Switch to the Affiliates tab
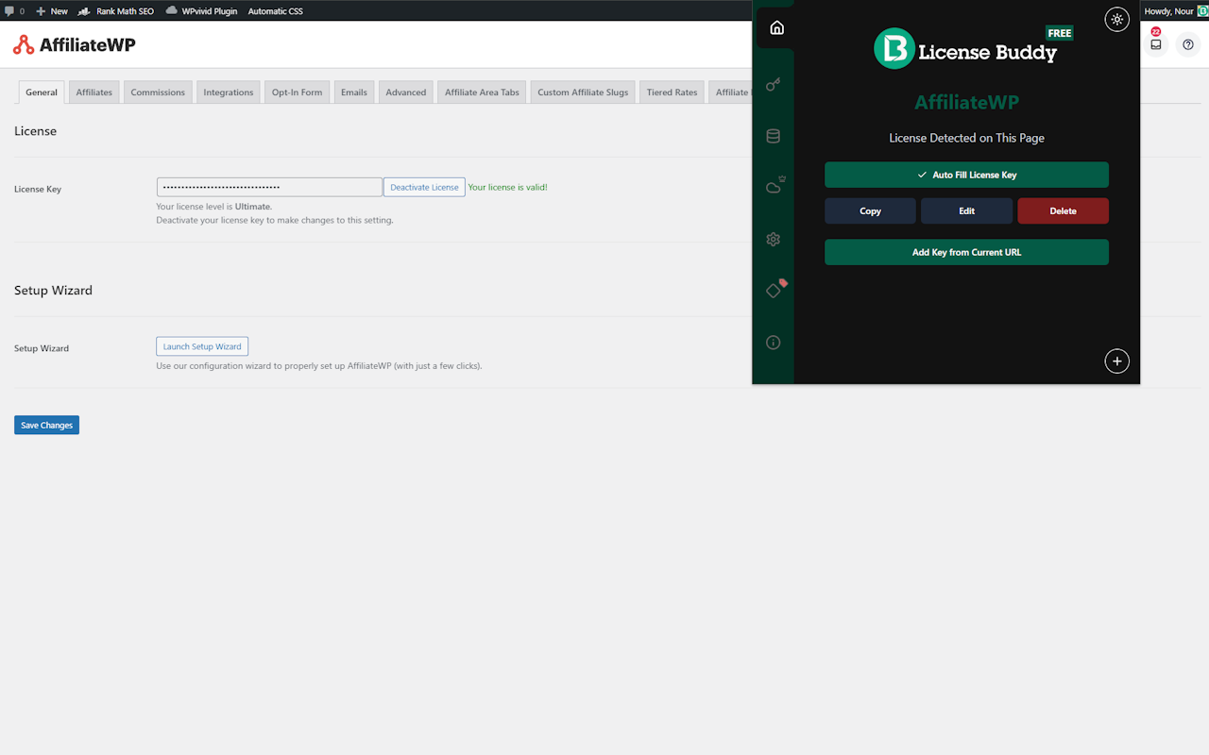1209x755 pixels. click(x=94, y=92)
